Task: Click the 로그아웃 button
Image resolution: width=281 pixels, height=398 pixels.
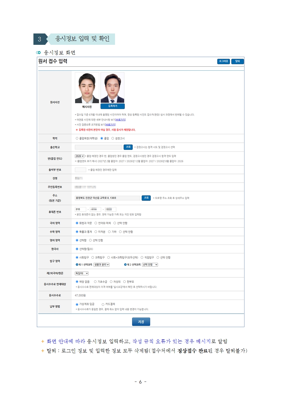Action: [223, 61]
